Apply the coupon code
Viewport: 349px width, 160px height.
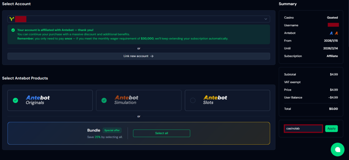click(331, 128)
